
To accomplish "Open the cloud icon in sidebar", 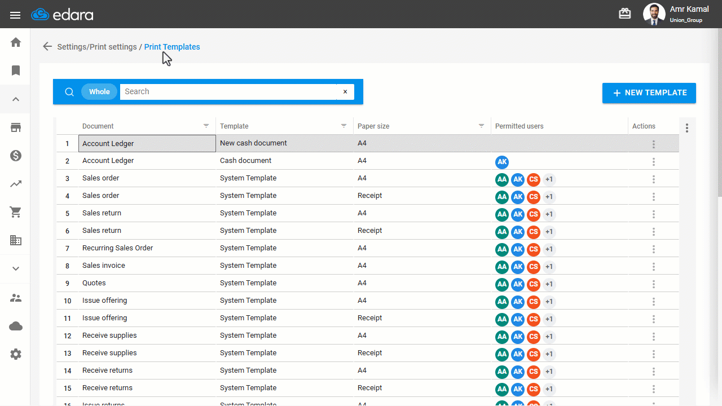I will tap(16, 326).
